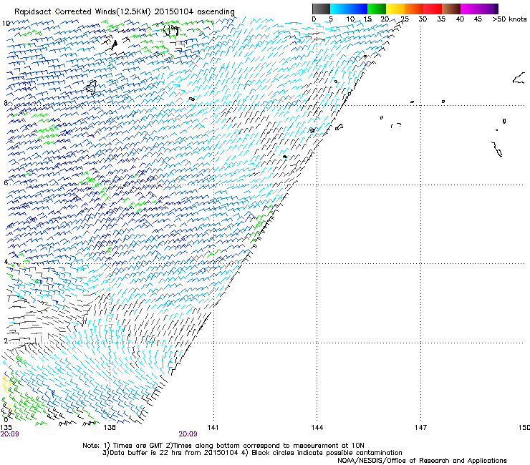This screenshot has width=530, height=465.
Task: Click the yellow 20-25 knots color segment
Action: 395,9
